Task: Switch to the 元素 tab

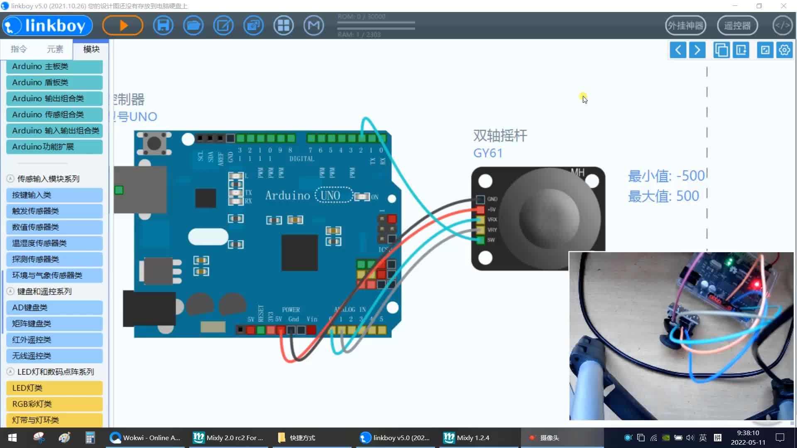Action: [55, 49]
